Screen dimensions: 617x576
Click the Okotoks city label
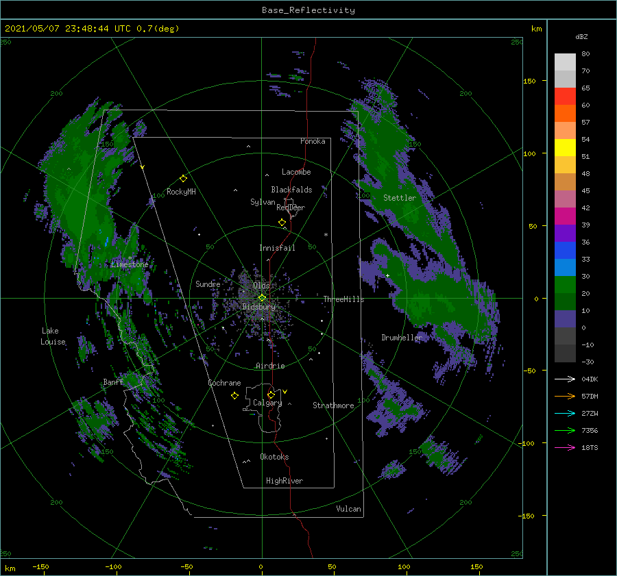pos(274,457)
